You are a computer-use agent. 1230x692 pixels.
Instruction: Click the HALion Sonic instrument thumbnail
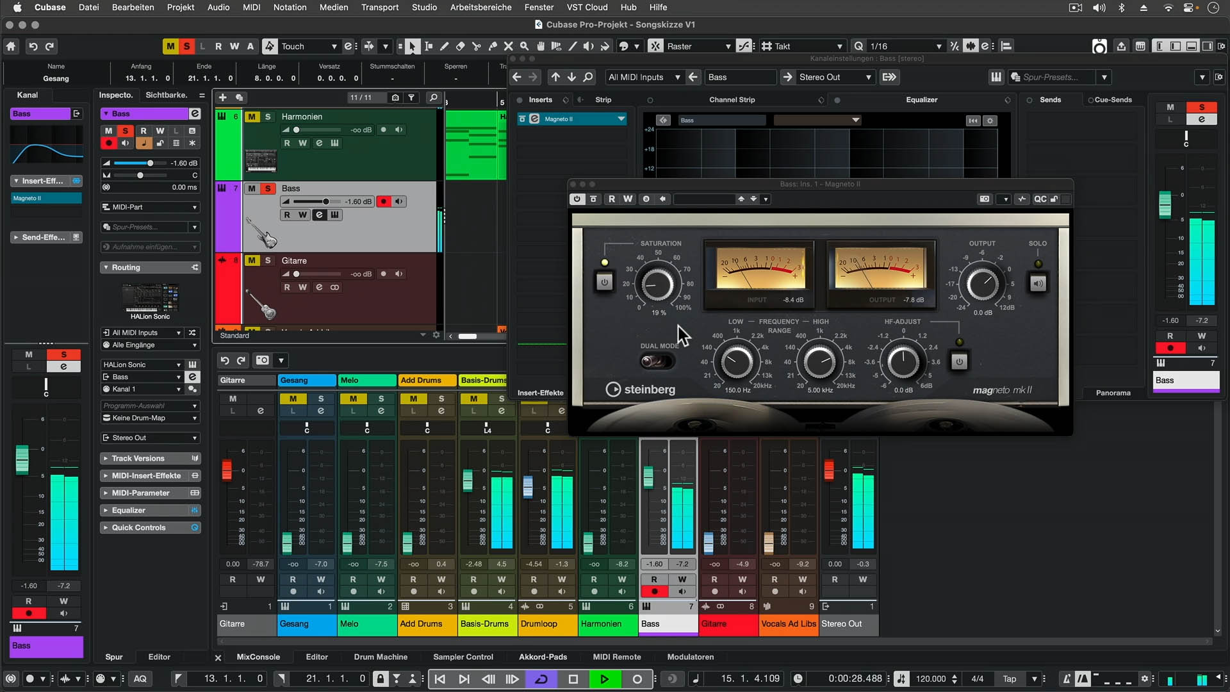(x=151, y=297)
